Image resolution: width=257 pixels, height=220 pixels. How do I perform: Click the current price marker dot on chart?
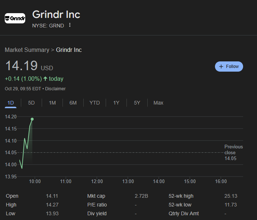(32, 119)
